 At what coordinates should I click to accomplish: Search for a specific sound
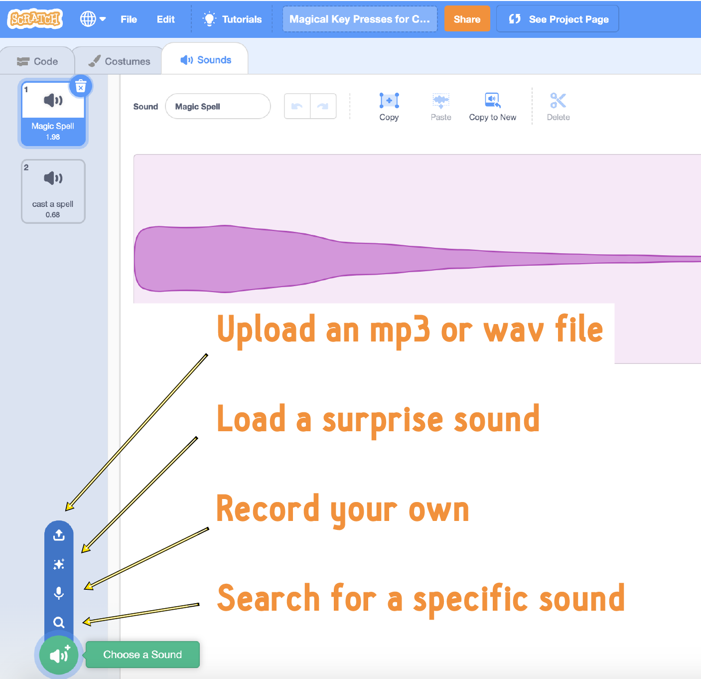coord(59,622)
